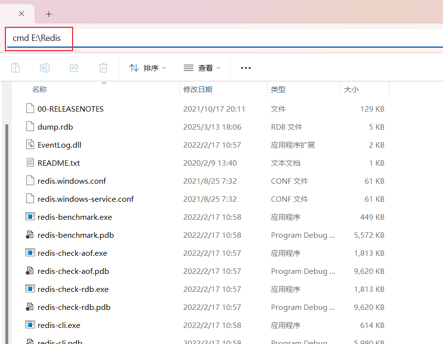Select file name redis-cli.exe
The image size is (443, 344).
pyautogui.click(x=59, y=325)
